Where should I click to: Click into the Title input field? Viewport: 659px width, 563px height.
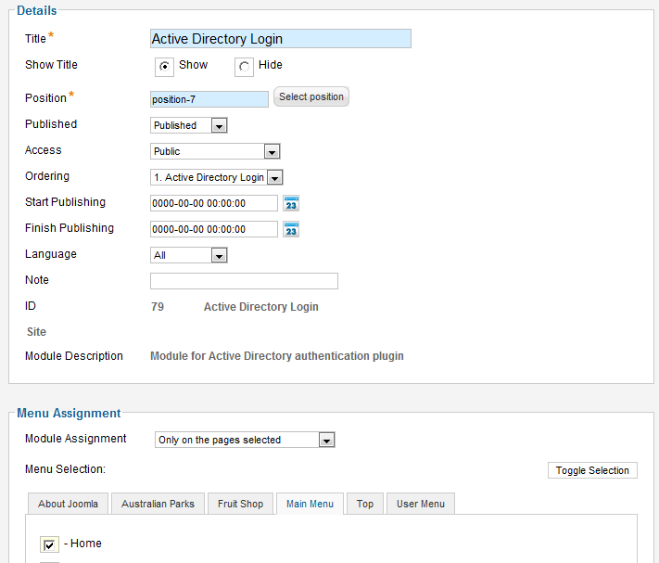coord(281,39)
